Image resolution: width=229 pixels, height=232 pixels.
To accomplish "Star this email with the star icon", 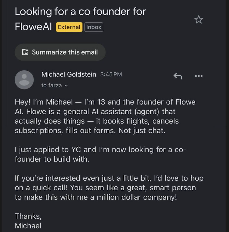I will click(199, 20).
